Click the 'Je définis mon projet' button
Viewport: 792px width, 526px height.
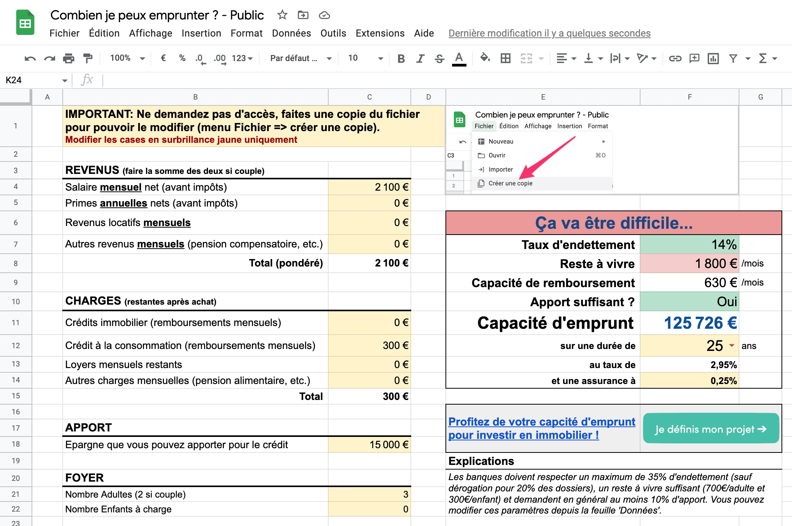(711, 429)
